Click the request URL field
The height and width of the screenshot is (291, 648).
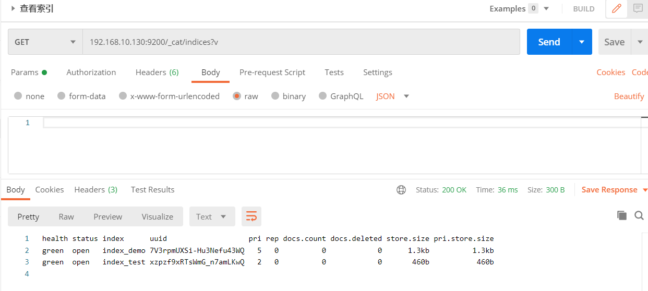pyautogui.click(x=301, y=42)
